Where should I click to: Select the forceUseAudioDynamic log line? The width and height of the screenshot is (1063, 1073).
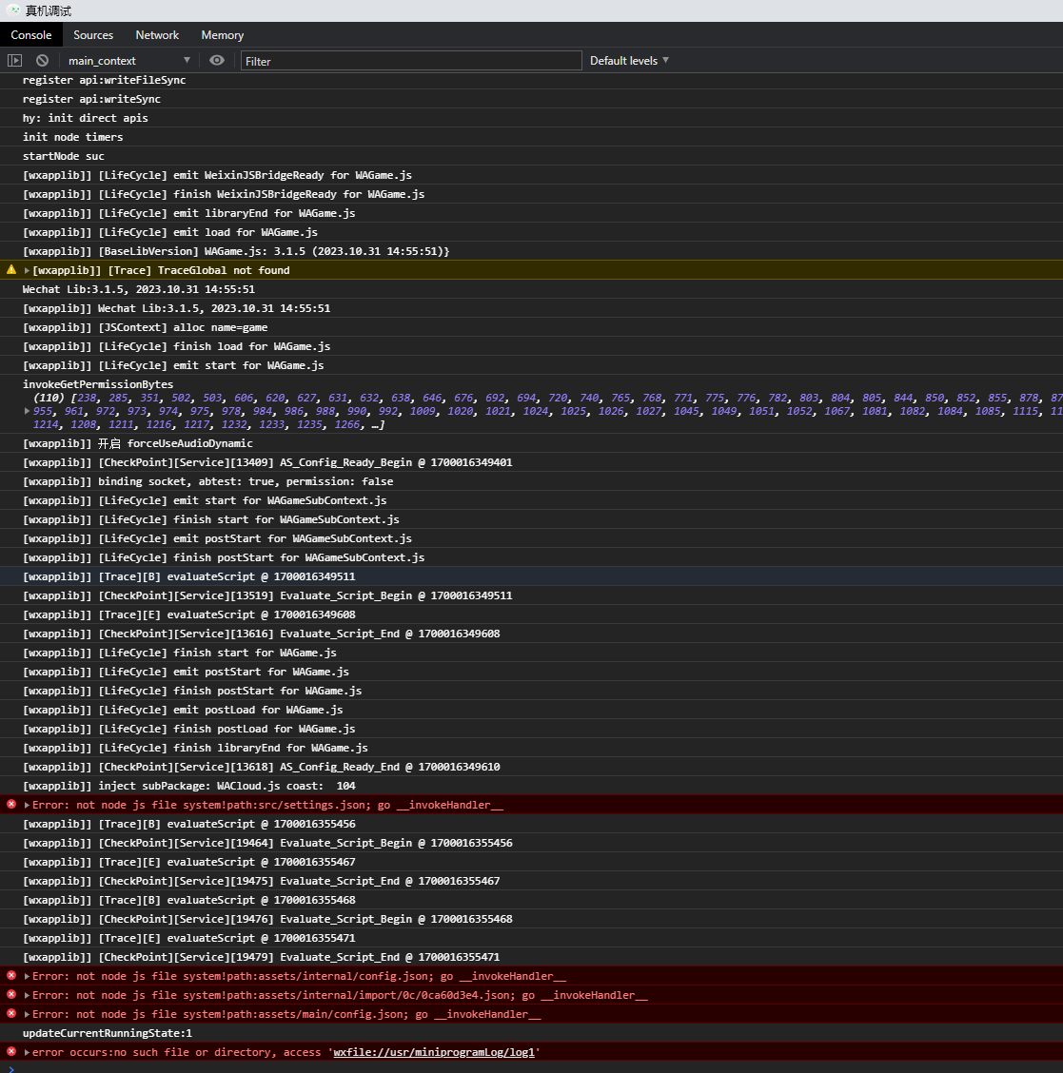[x=531, y=443]
